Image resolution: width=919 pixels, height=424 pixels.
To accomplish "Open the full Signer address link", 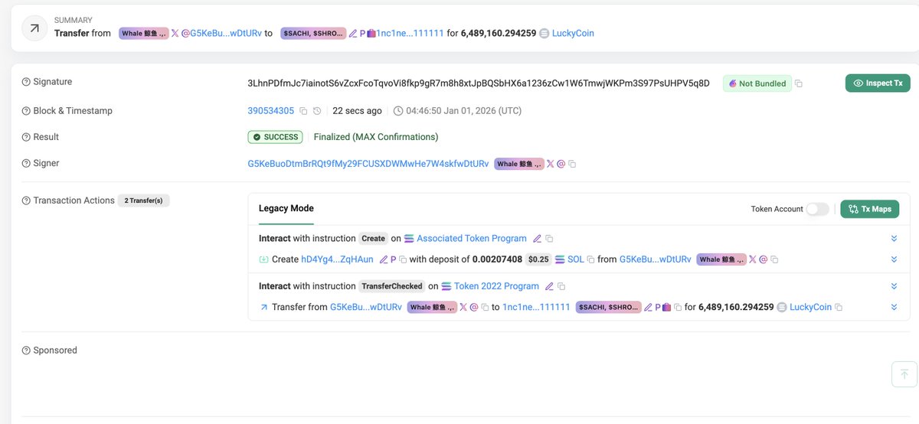I will (368, 164).
